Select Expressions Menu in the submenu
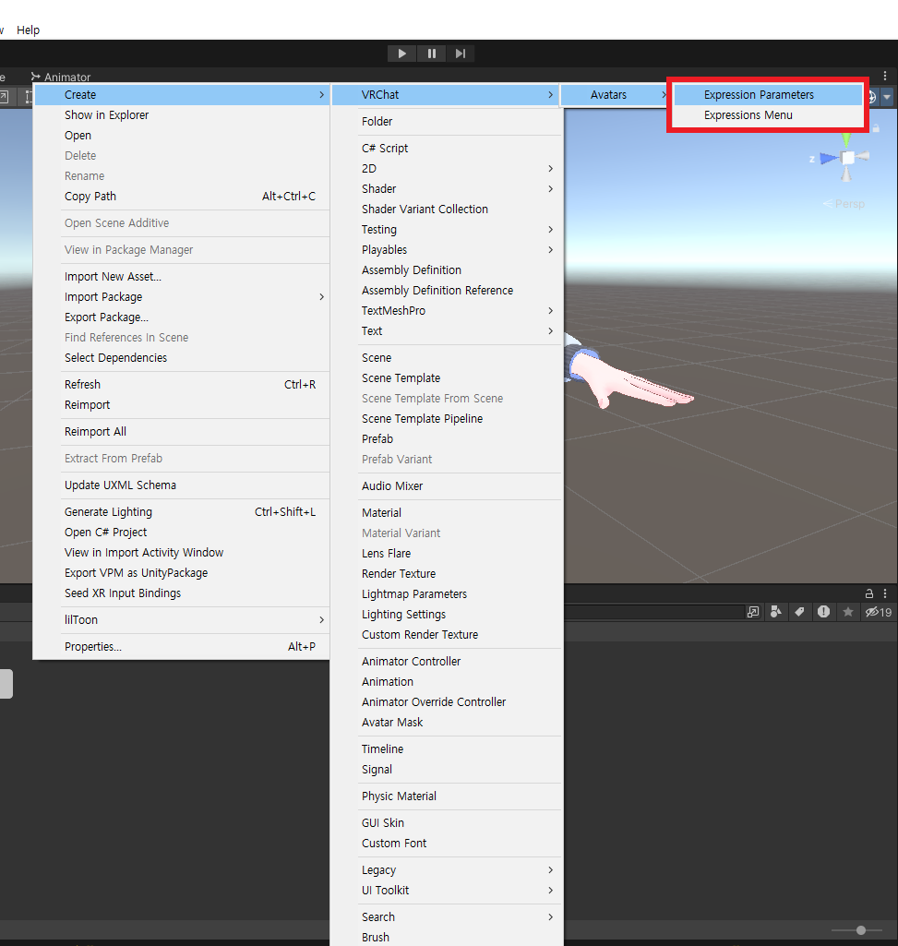 coord(768,115)
